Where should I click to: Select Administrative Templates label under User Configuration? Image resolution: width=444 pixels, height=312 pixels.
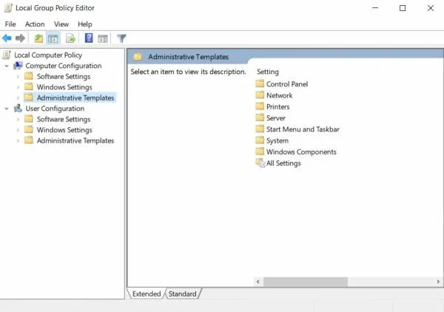click(x=75, y=140)
